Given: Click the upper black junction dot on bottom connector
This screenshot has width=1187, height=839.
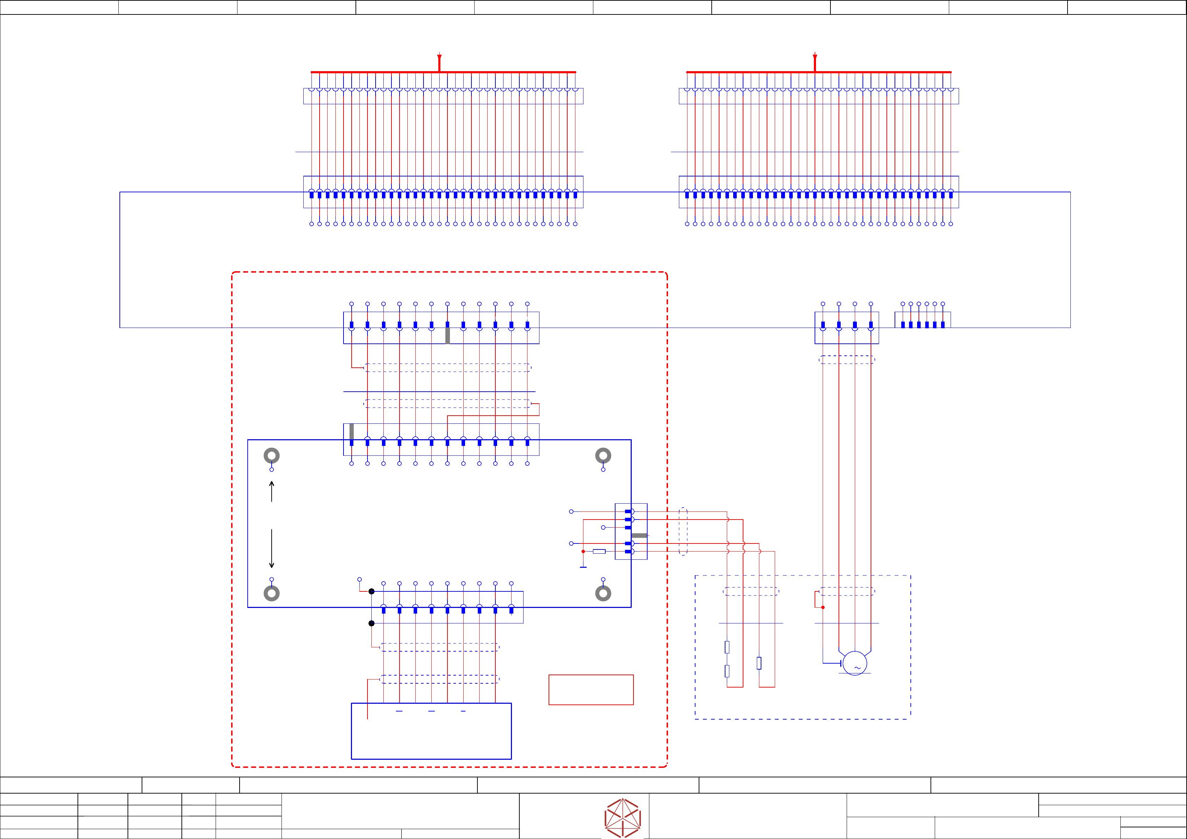Looking at the screenshot, I should pos(371,591).
